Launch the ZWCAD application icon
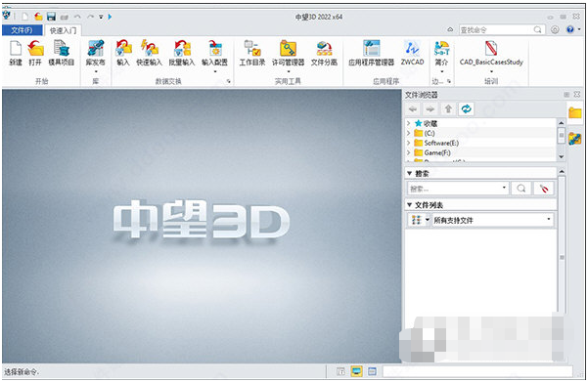The height and width of the screenshot is (382, 588). [412, 49]
